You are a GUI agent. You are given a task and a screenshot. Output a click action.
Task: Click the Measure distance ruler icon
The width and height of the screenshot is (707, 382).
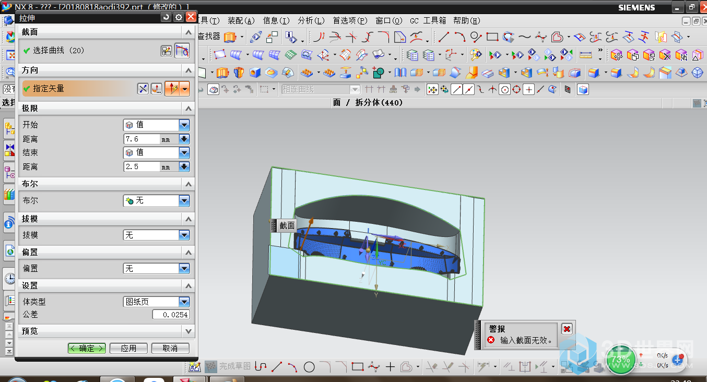point(586,55)
